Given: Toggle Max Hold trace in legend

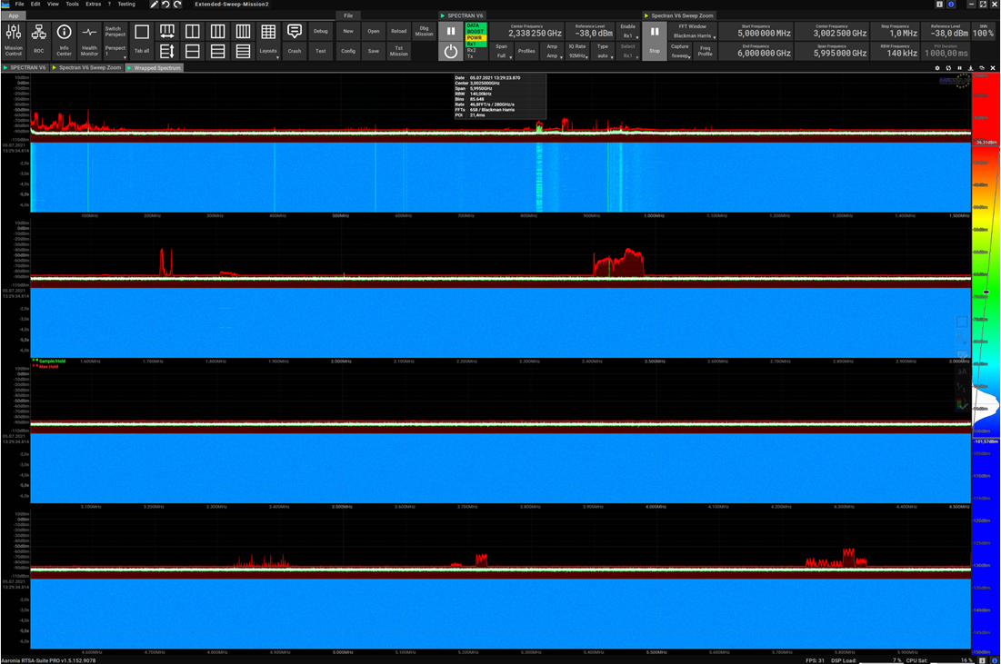Looking at the screenshot, I should point(45,366).
